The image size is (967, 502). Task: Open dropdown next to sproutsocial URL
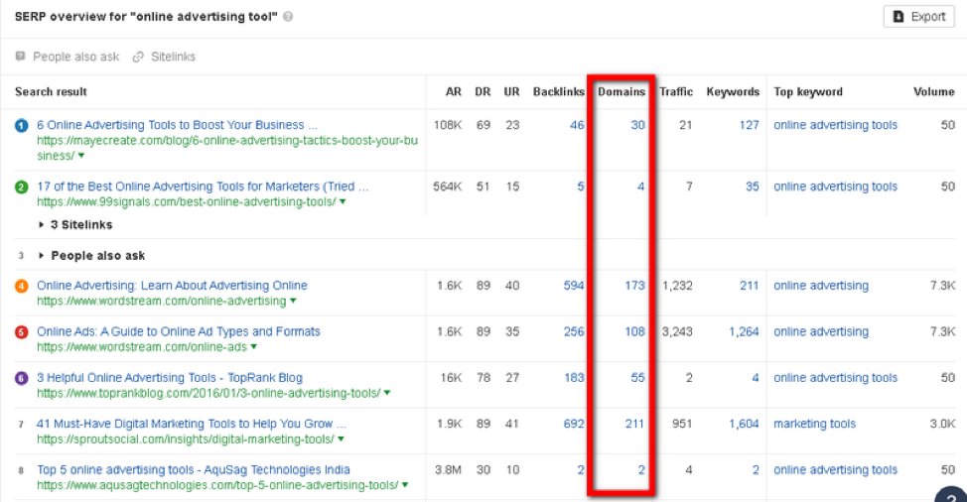point(341,439)
